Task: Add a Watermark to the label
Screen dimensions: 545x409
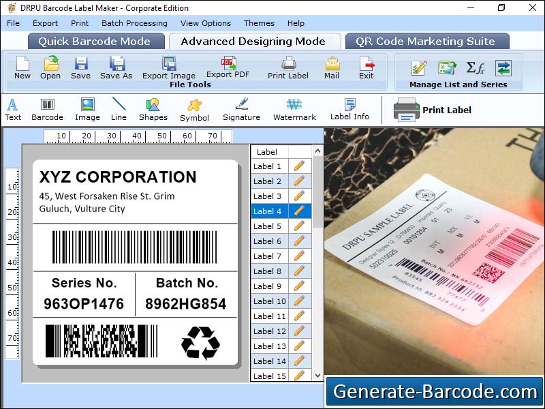Action: [x=294, y=109]
